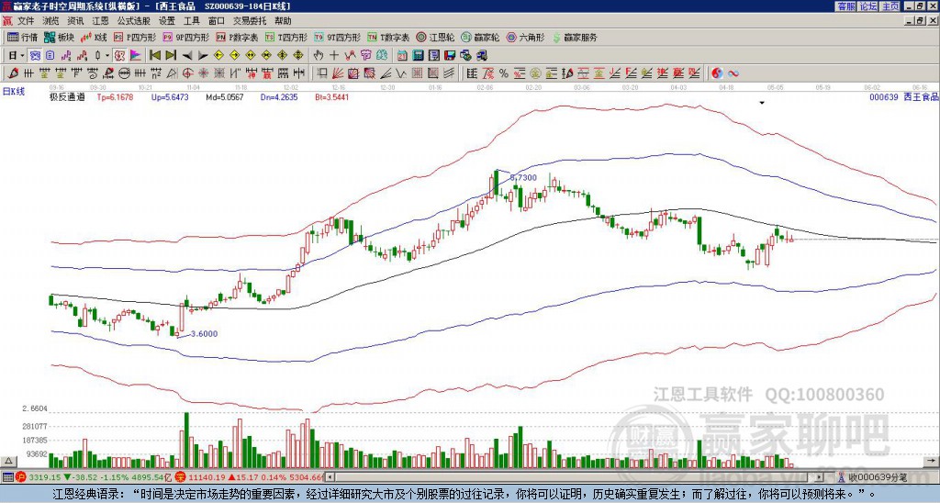Viewport: 940px width, 503px height.
Task: Open the 交易委托 menu
Action: 250,21
